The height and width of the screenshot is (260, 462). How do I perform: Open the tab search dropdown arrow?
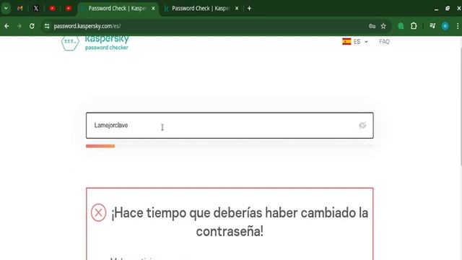point(6,8)
